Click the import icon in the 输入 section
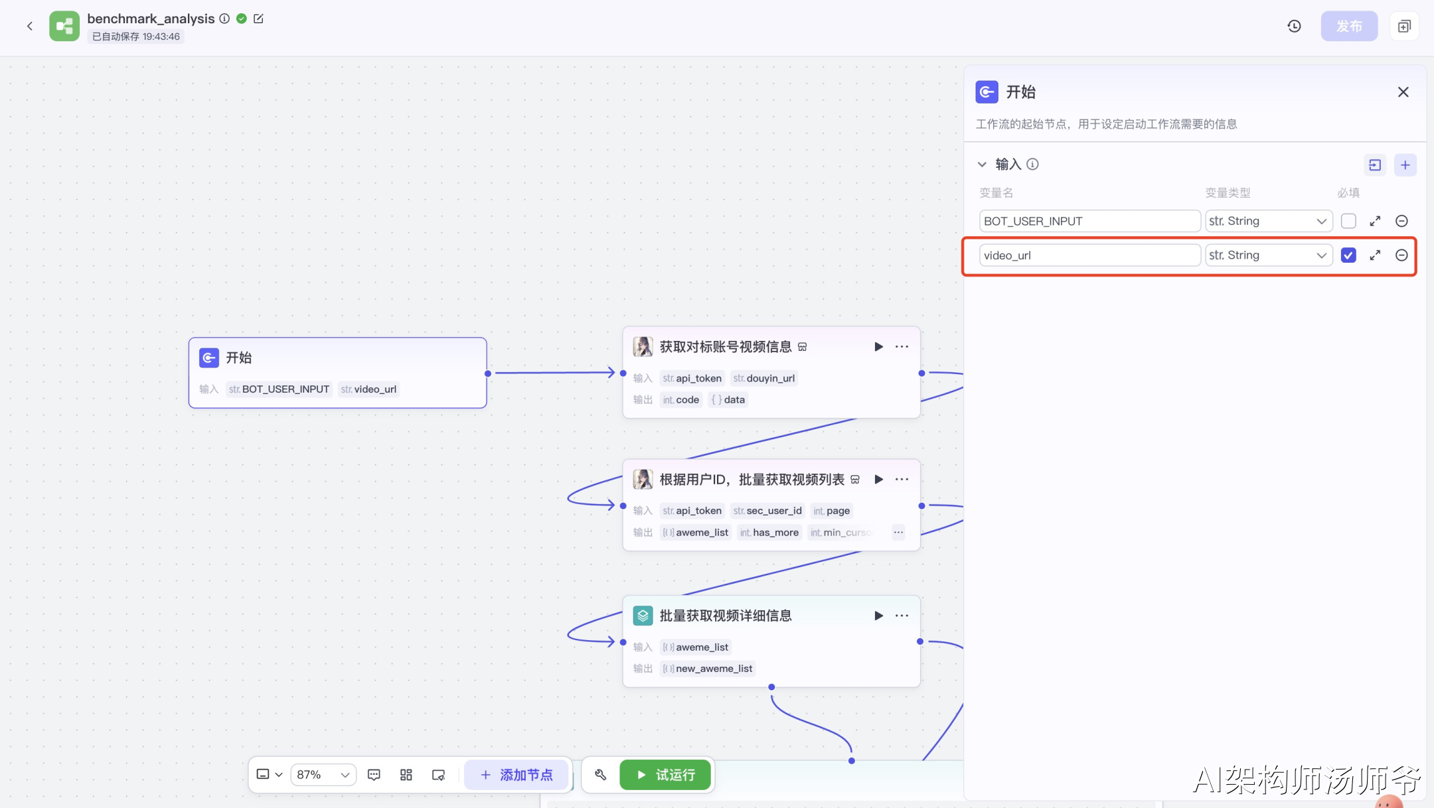 coord(1375,165)
